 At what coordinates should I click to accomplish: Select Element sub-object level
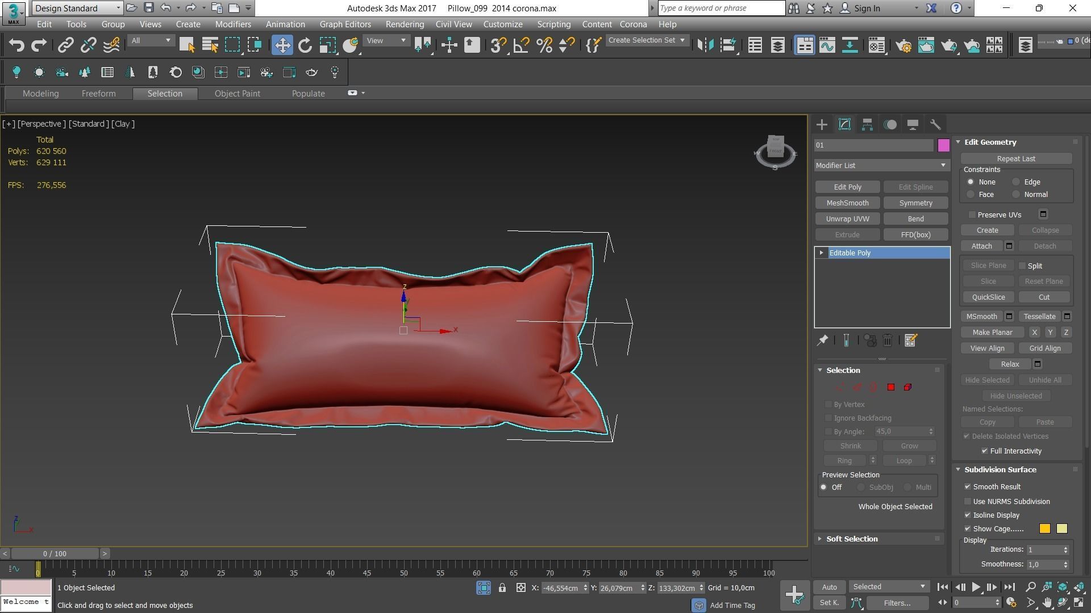click(x=907, y=388)
